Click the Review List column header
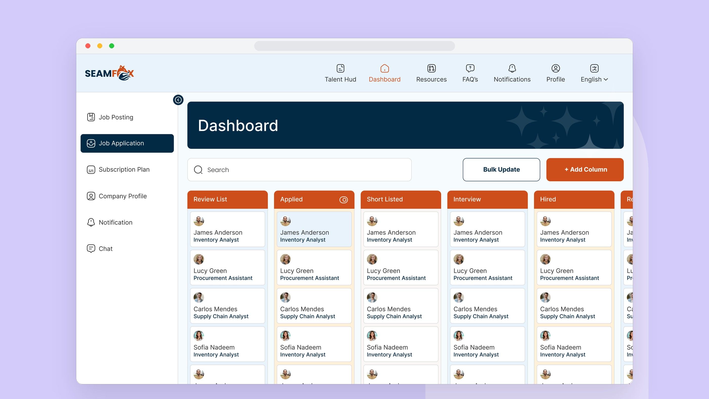The width and height of the screenshot is (709, 399). click(x=227, y=200)
